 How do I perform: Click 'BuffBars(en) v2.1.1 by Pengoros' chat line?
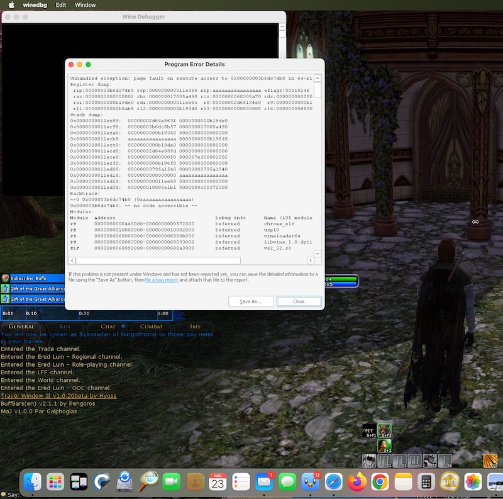48,403
